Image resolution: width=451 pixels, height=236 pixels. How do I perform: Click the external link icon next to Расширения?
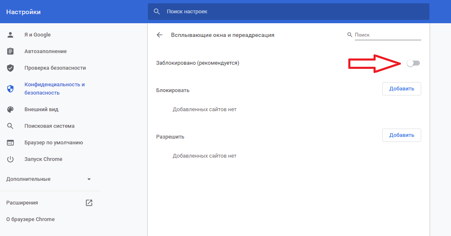[89, 203]
